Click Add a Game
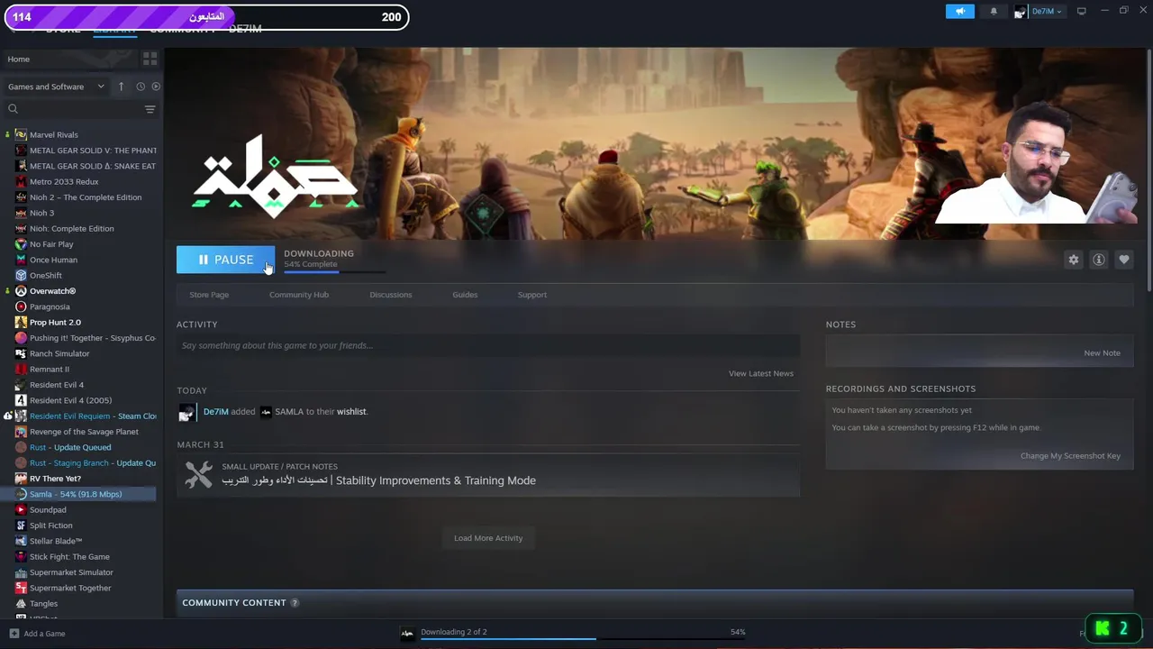The image size is (1153, 649). (37, 634)
